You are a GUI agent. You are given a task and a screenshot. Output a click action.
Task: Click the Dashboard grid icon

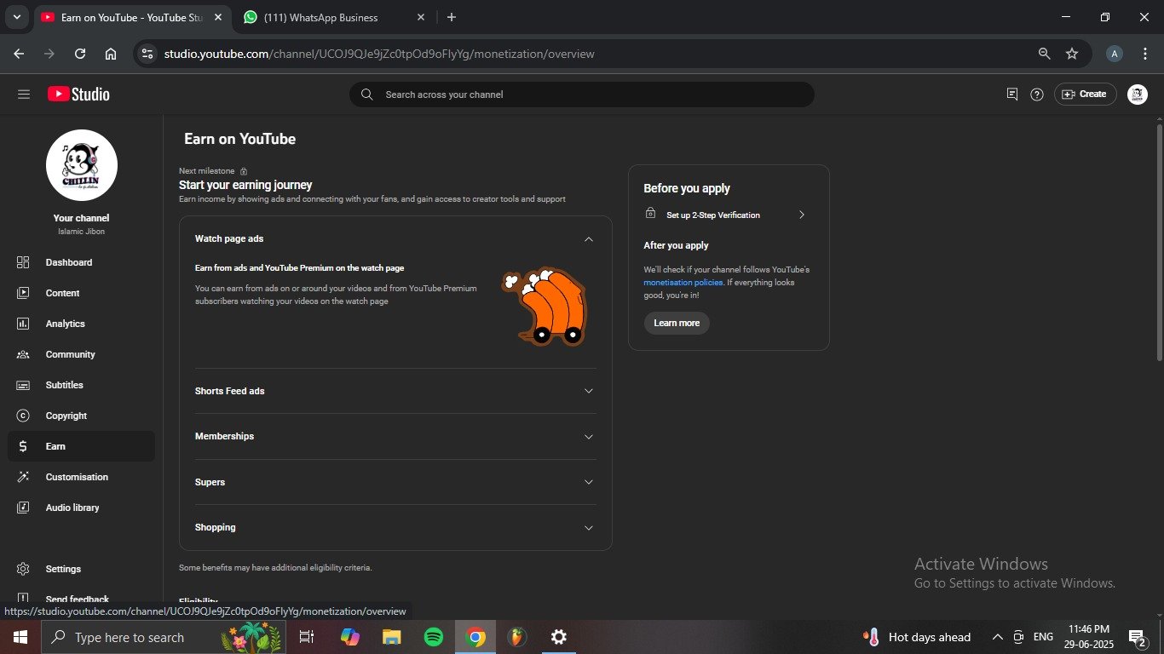pos(23,262)
